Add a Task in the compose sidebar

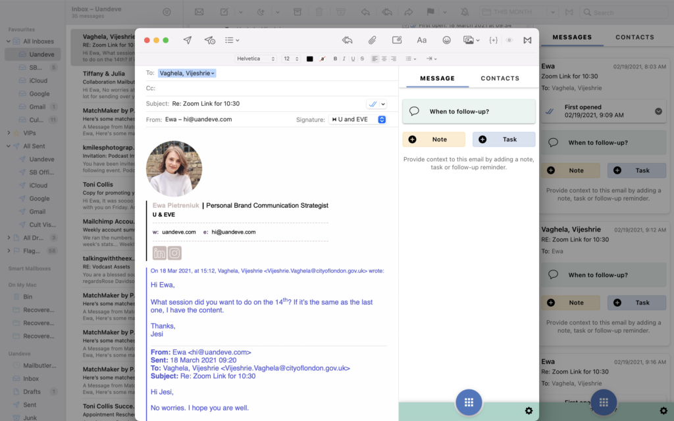(x=504, y=139)
